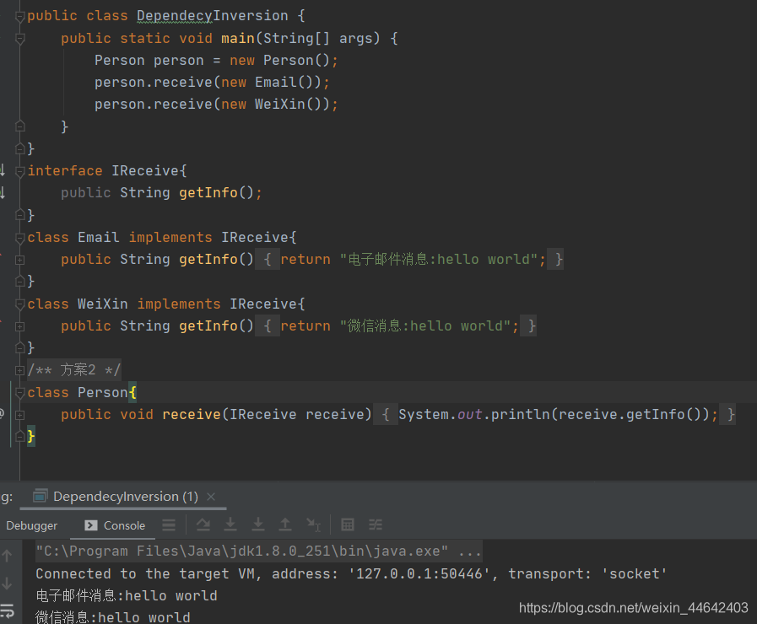Viewport: 757px width, 624px height.
Task: Click 'Person' in the 'class Person{' line
Action: pyautogui.click(x=103, y=393)
